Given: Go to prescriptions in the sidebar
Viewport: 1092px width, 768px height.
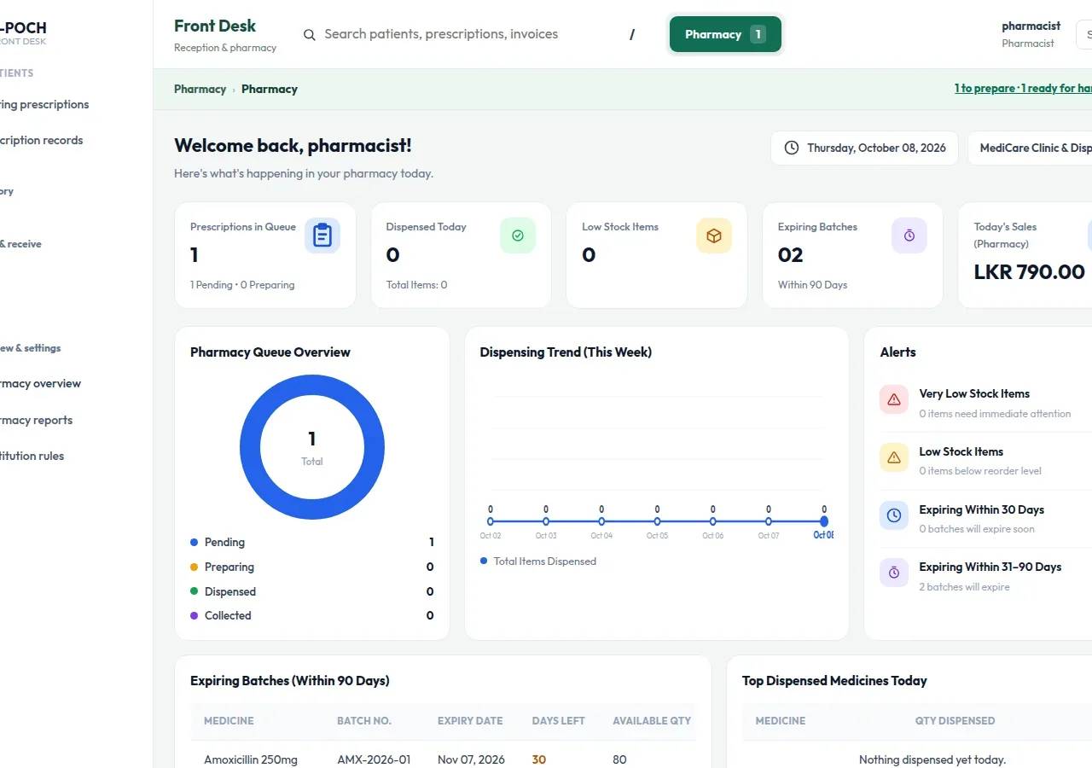Looking at the screenshot, I should point(44,104).
